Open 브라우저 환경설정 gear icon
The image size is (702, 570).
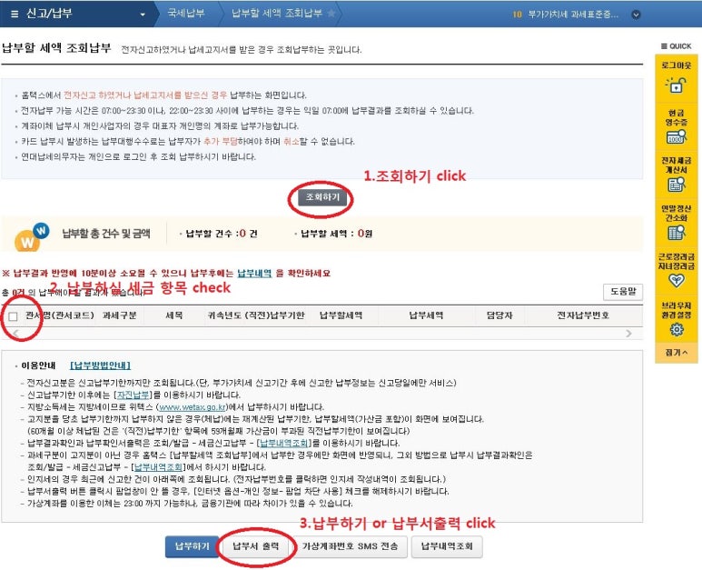click(x=676, y=329)
